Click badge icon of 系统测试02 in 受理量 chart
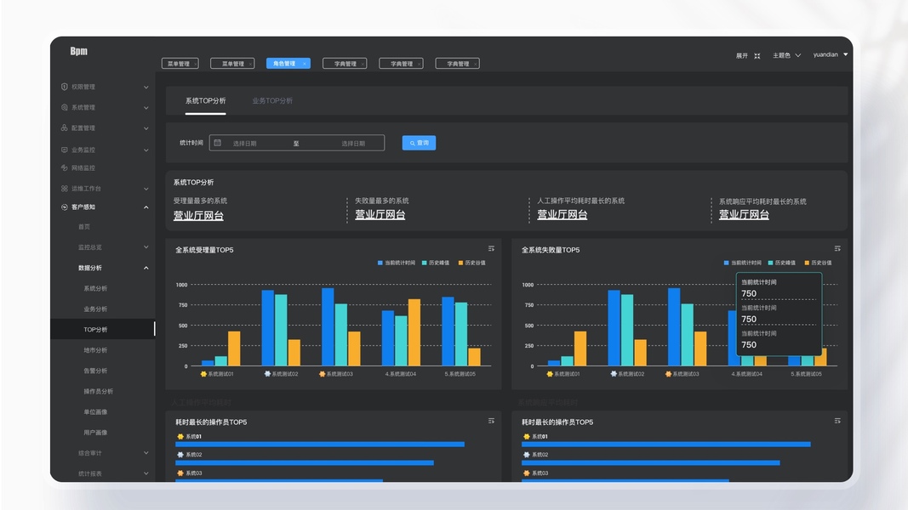Viewport: 908px width, 510px height. click(x=267, y=374)
